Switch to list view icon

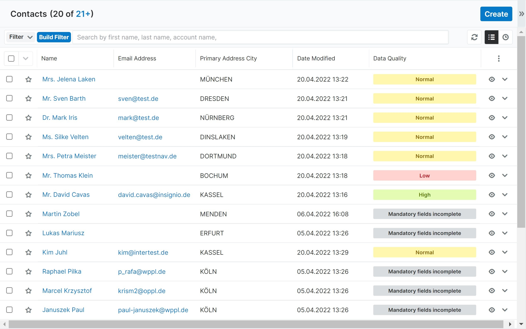(x=491, y=37)
